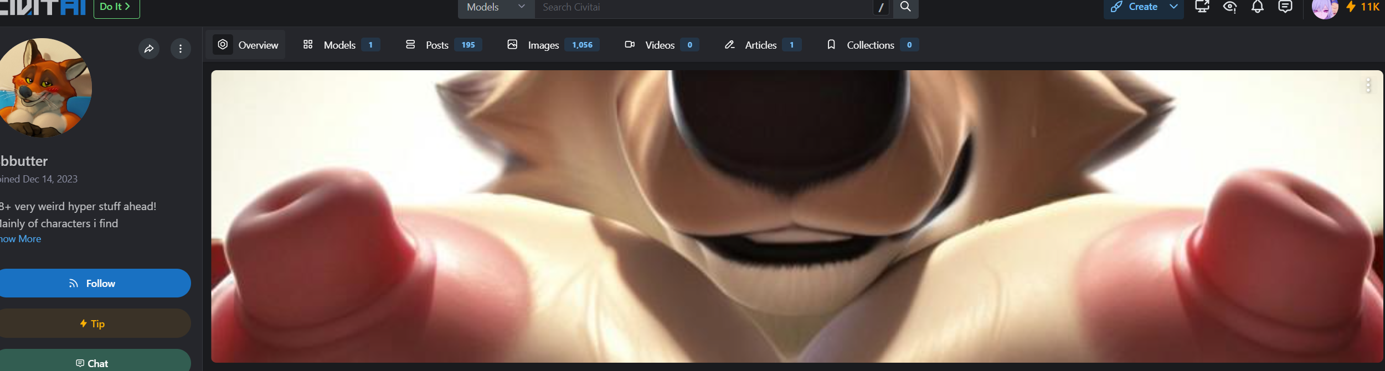Click the magnifier search icon
Image resolution: width=1385 pixels, height=371 pixels.
coord(905,7)
